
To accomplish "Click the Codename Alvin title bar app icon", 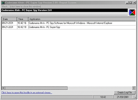I will 3,3.
